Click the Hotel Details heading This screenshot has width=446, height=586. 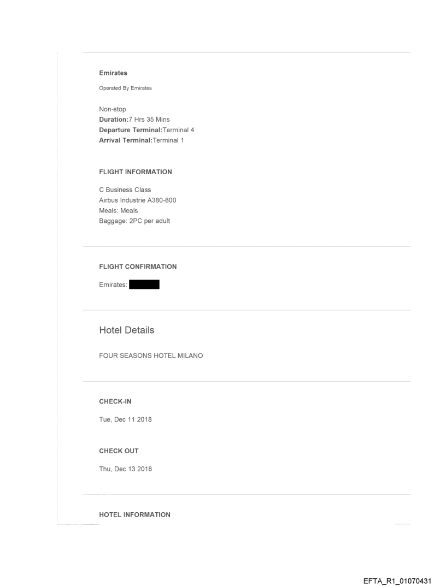tap(126, 330)
